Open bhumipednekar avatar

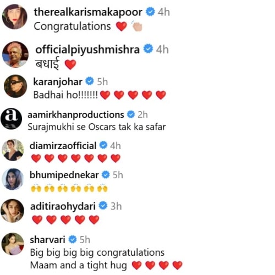[x=13, y=179]
